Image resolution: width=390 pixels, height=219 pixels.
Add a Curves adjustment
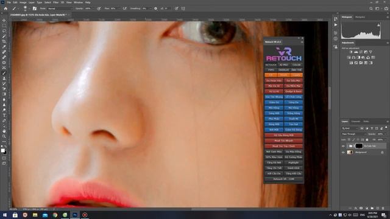pos(361,52)
